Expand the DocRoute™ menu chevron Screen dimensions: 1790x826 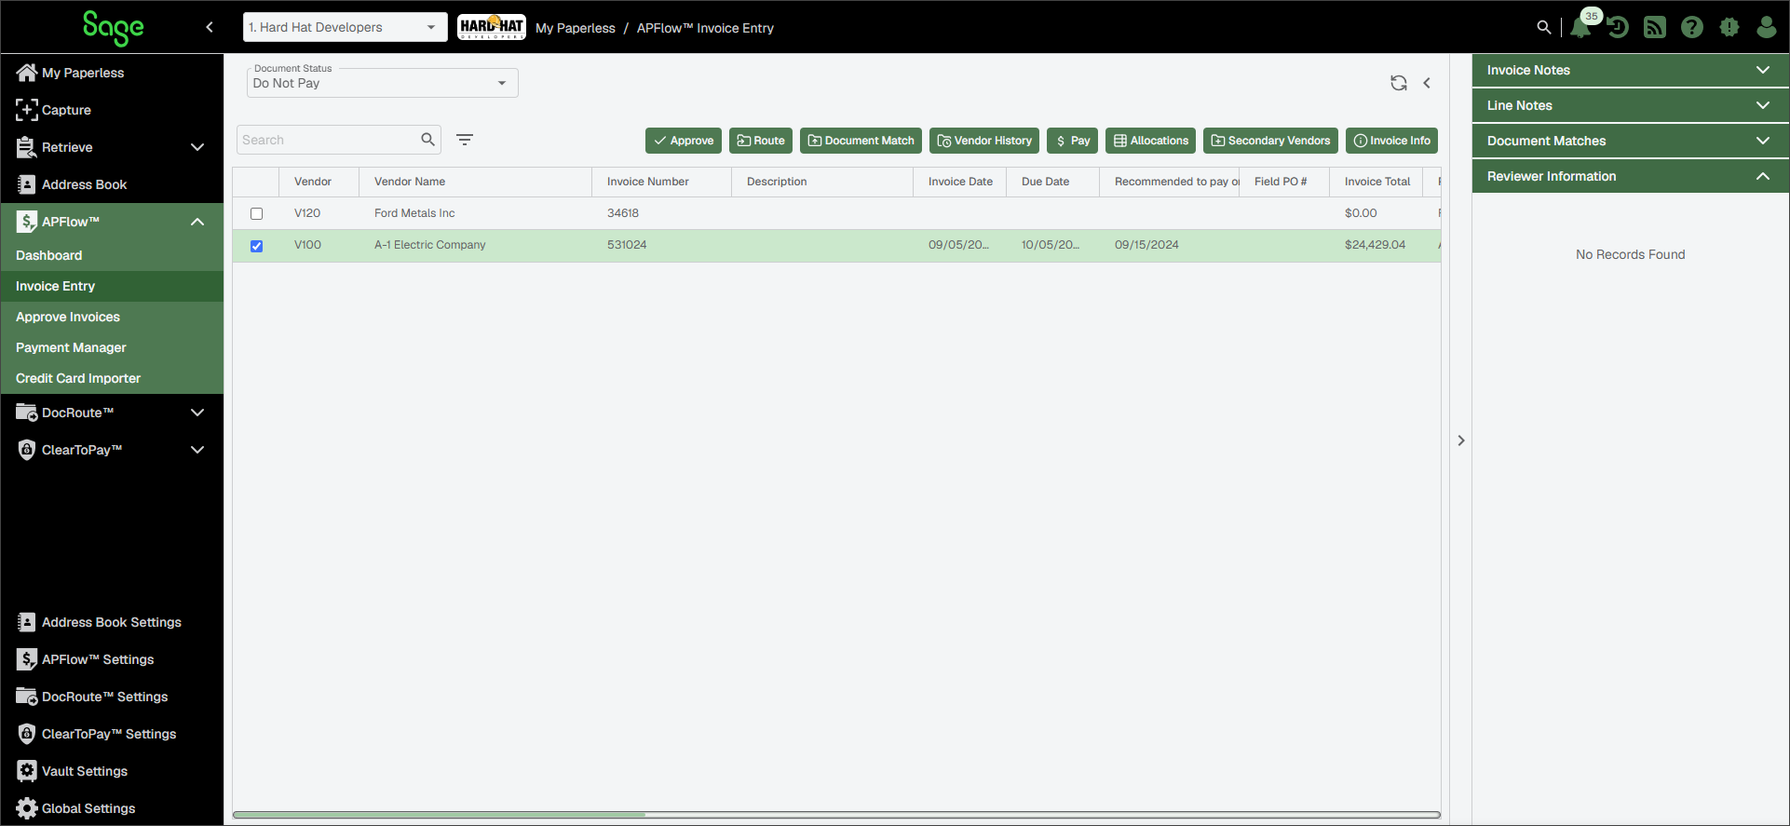[197, 413]
